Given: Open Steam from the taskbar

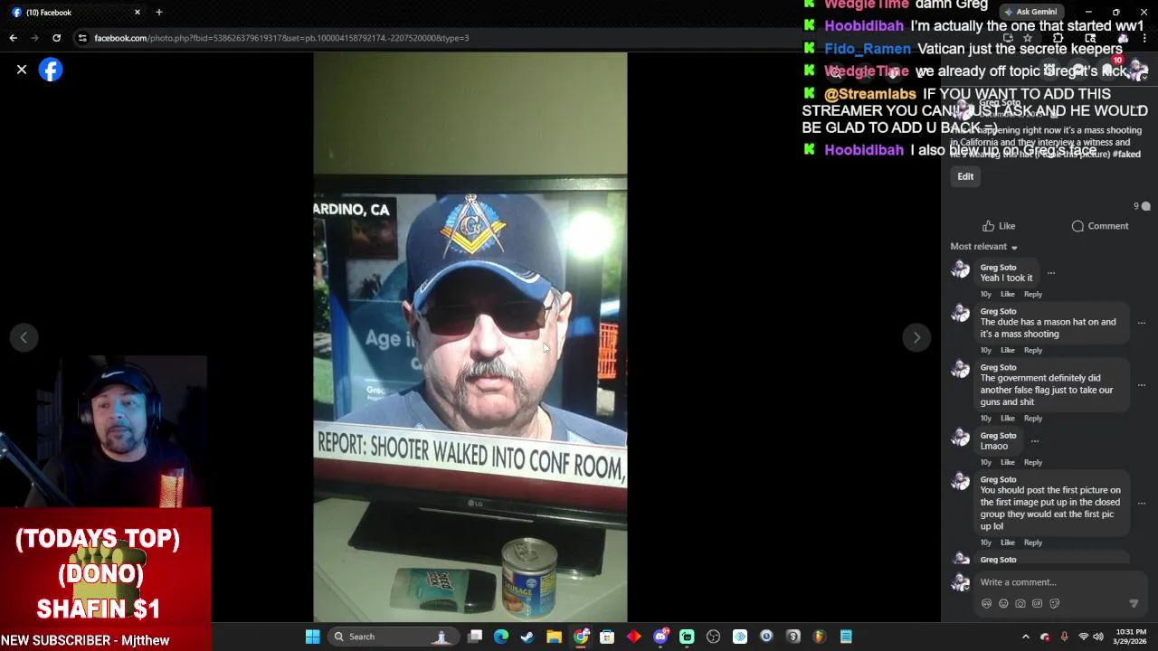Looking at the screenshot, I should click(527, 637).
